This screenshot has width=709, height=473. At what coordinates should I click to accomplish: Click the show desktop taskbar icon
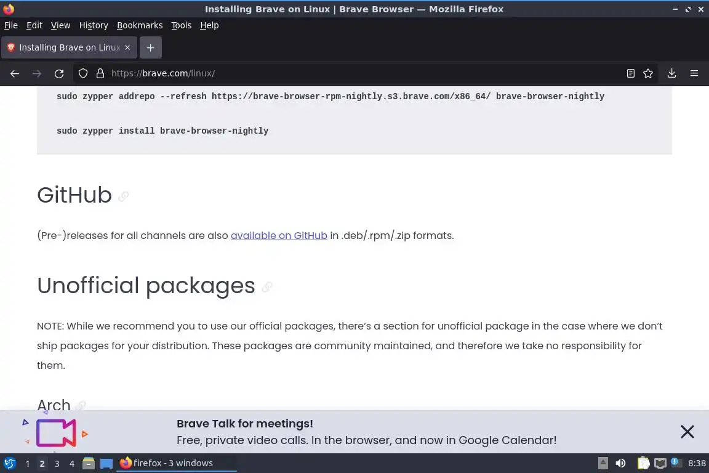(106, 464)
